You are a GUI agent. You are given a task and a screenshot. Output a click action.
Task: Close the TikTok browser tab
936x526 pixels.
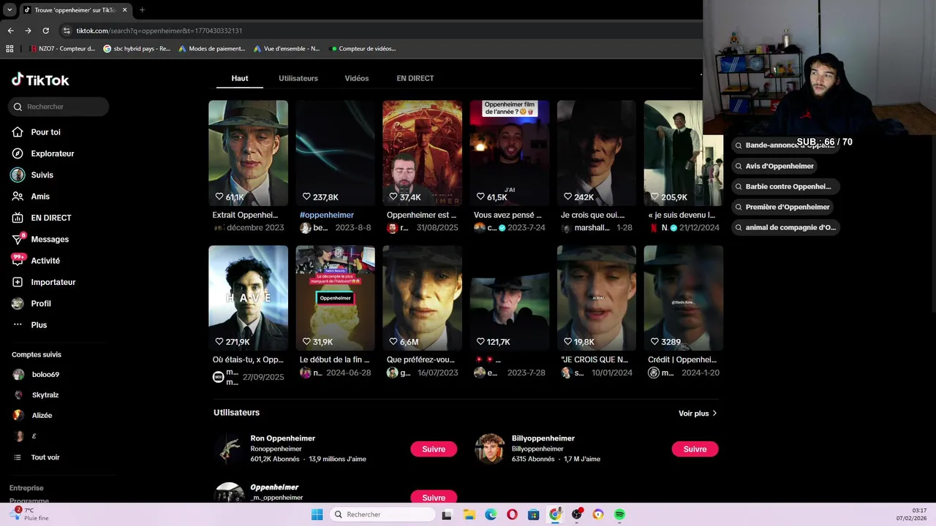124,10
